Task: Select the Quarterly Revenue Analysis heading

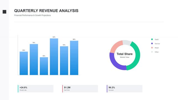Action: [46, 11]
